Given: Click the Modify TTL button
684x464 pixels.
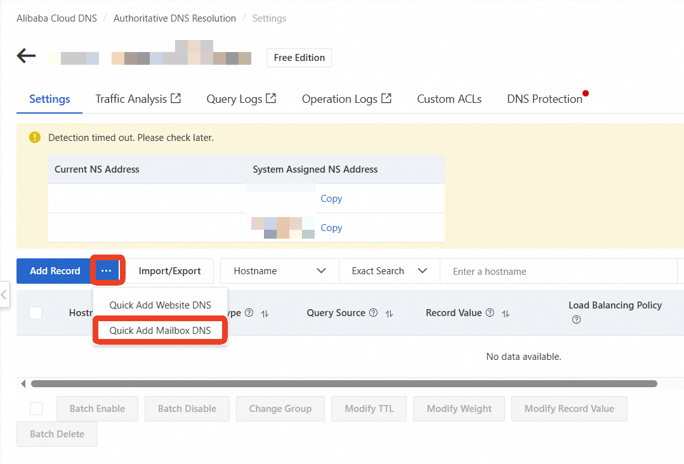Looking at the screenshot, I should [x=369, y=409].
